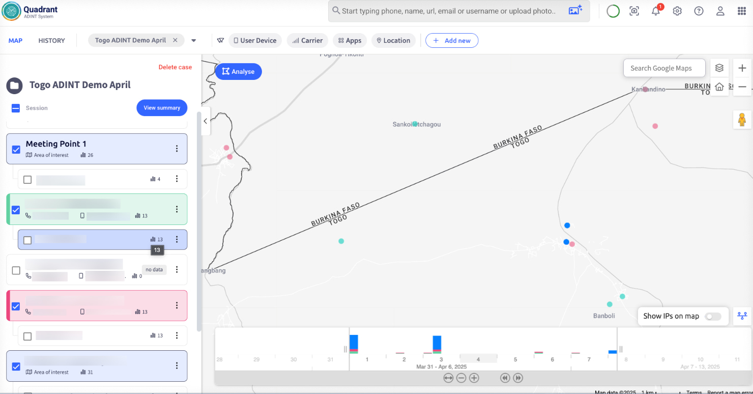The image size is (753, 394).
Task: Toggle Show IPs on map switch
Action: point(712,316)
